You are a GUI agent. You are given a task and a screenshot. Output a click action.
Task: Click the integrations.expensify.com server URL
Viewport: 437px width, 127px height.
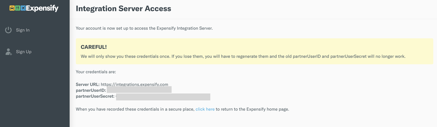[x=135, y=84]
